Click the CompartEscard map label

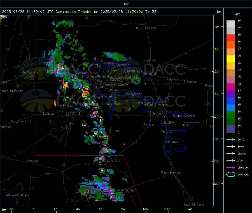184,116
